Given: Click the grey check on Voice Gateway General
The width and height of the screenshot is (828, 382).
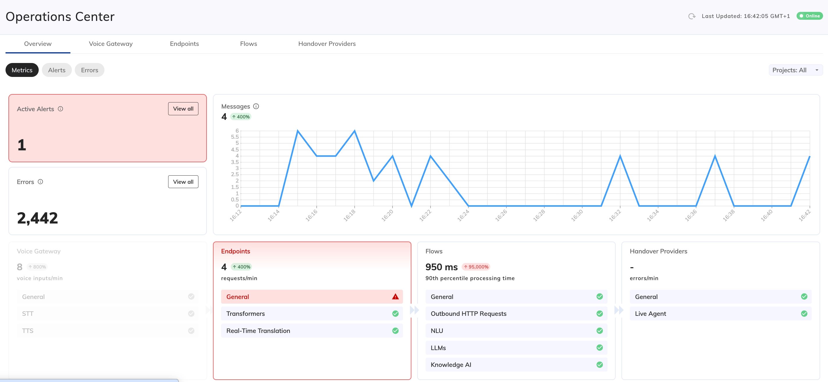Looking at the screenshot, I should [191, 297].
